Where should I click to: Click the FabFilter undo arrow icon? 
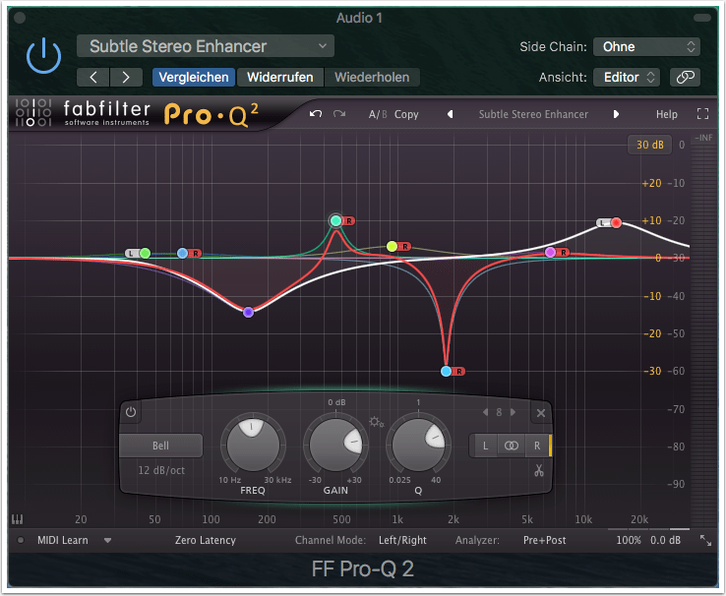pyautogui.click(x=316, y=114)
